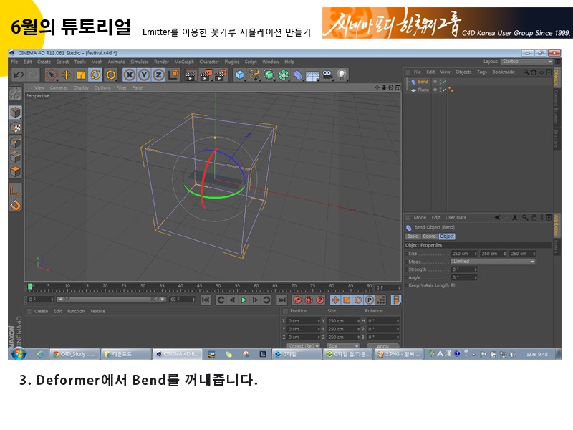This screenshot has height=430, width=573.
Task: Switch to the Coord. tab in Attributes
Action: coord(429,236)
